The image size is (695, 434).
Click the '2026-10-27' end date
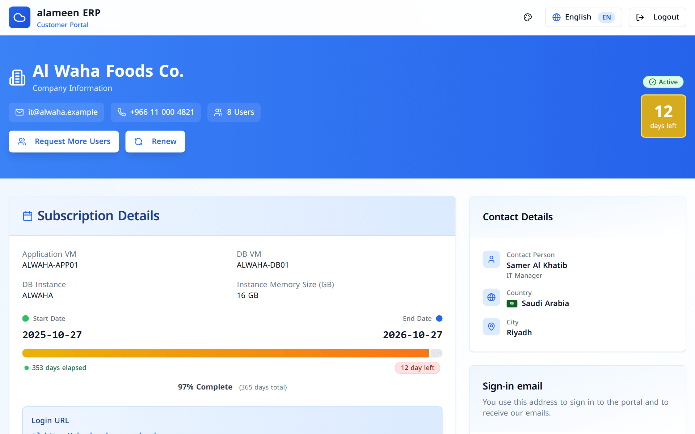point(413,335)
